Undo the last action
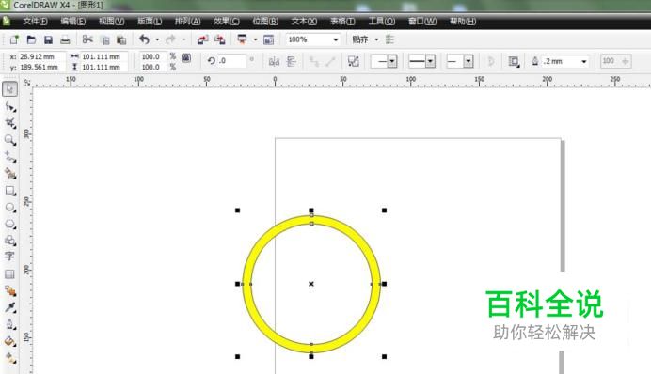This screenshot has height=374, width=651. (144, 39)
